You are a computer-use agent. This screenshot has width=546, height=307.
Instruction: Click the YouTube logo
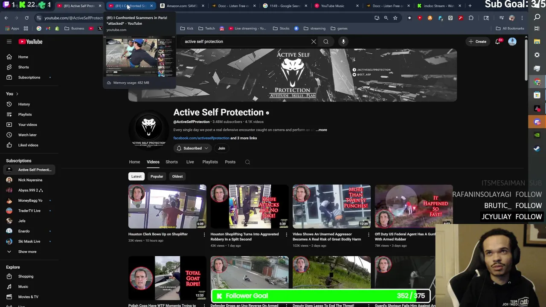[30, 41]
